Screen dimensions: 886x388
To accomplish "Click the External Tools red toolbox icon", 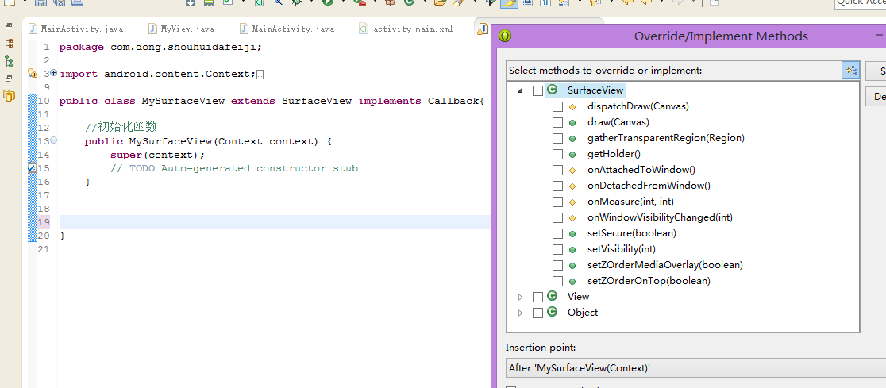I will click(x=360, y=2).
